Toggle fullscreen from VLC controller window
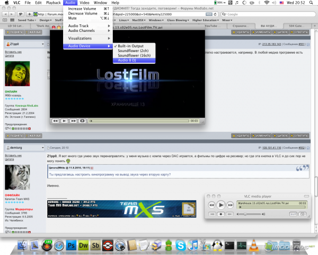This screenshot has width=318, height=255. (303, 214)
